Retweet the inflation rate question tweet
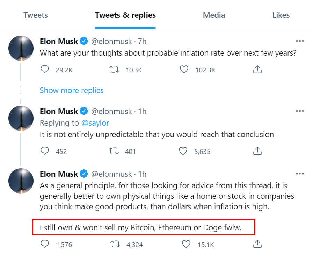Screen dimensions: 313x253 click(115, 70)
